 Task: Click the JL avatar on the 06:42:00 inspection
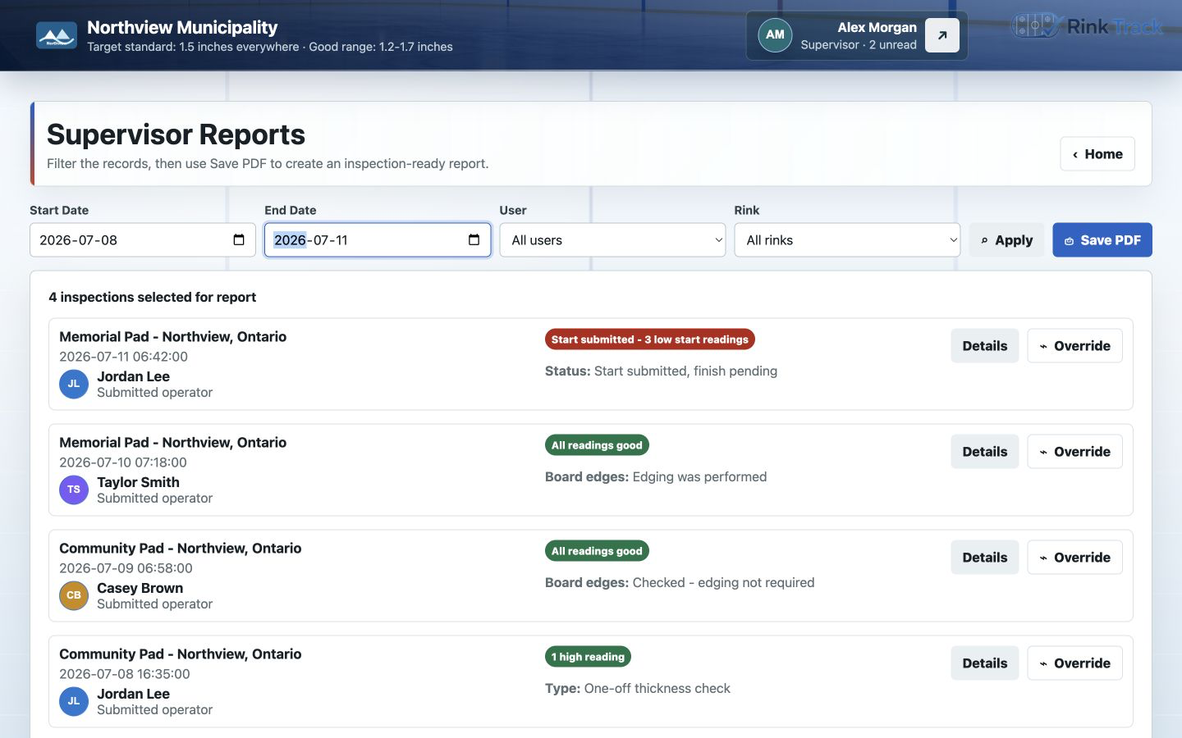pyautogui.click(x=74, y=384)
